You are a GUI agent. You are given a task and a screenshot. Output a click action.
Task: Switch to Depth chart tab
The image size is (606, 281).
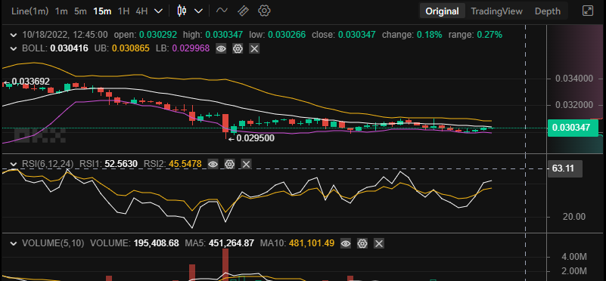[x=547, y=11]
